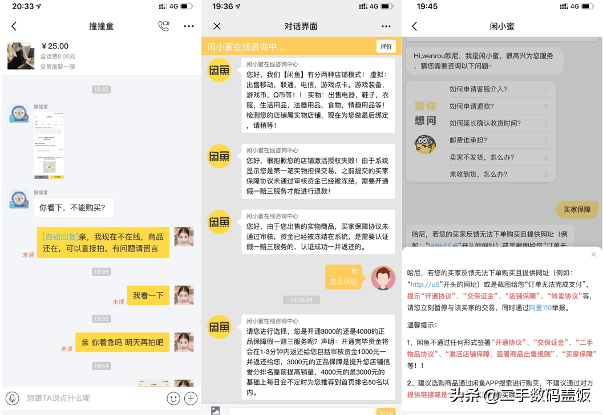This screenshot has width=603, height=415.
Task: Open the ¥25.00 product thumbnail
Action: [x=21, y=56]
